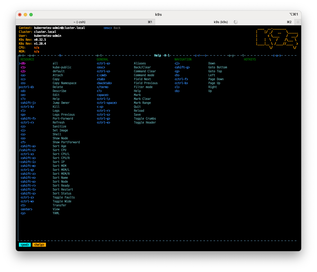Viewport: 317px width, 272px height.
Task: Click the Goto Top entry
Action: 215,71
